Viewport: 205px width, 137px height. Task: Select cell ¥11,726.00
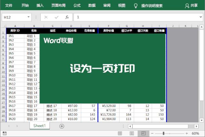pos(109,115)
